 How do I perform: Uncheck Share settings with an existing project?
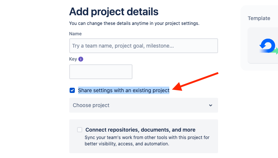coord(72,90)
